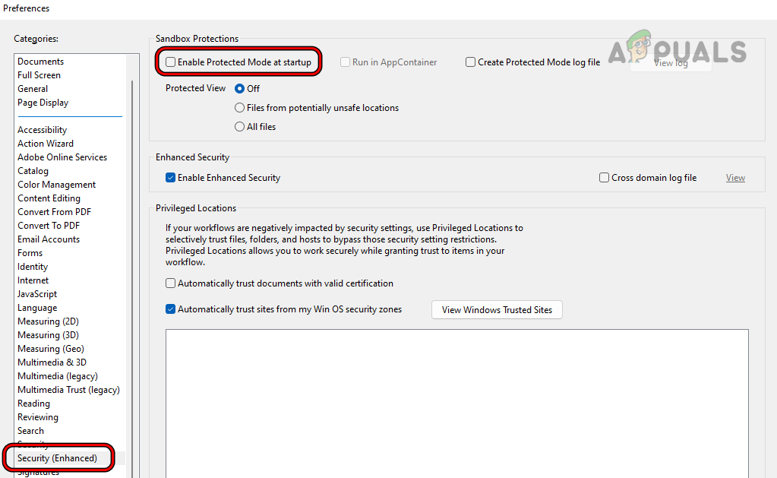Image resolution: width=777 pixels, height=478 pixels.
Task: Select Files from potentially unsafe locations option
Action: click(239, 107)
